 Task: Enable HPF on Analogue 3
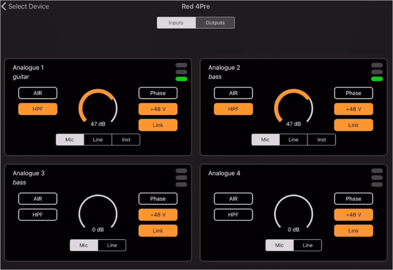coord(38,215)
